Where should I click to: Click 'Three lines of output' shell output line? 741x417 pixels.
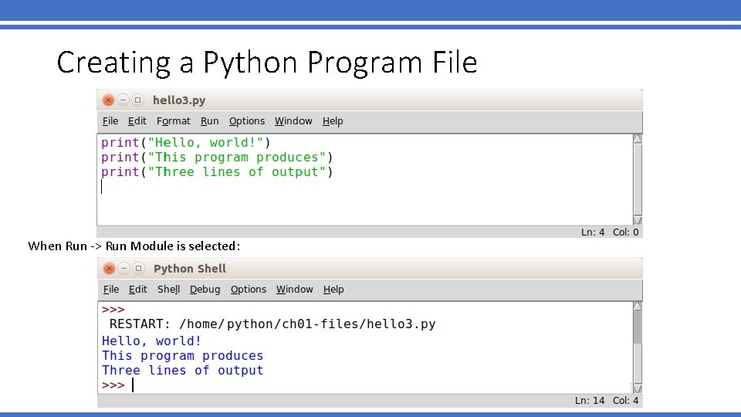click(x=182, y=370)
